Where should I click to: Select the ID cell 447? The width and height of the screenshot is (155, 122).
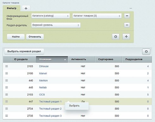pyautogui.click(x=31, y=101)
